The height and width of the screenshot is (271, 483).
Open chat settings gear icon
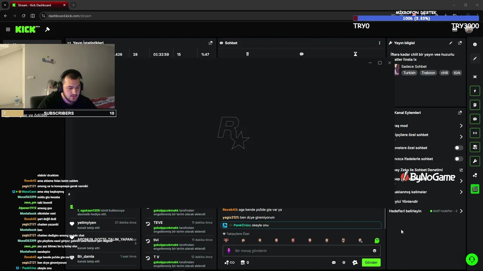click(x=344, y=262)
